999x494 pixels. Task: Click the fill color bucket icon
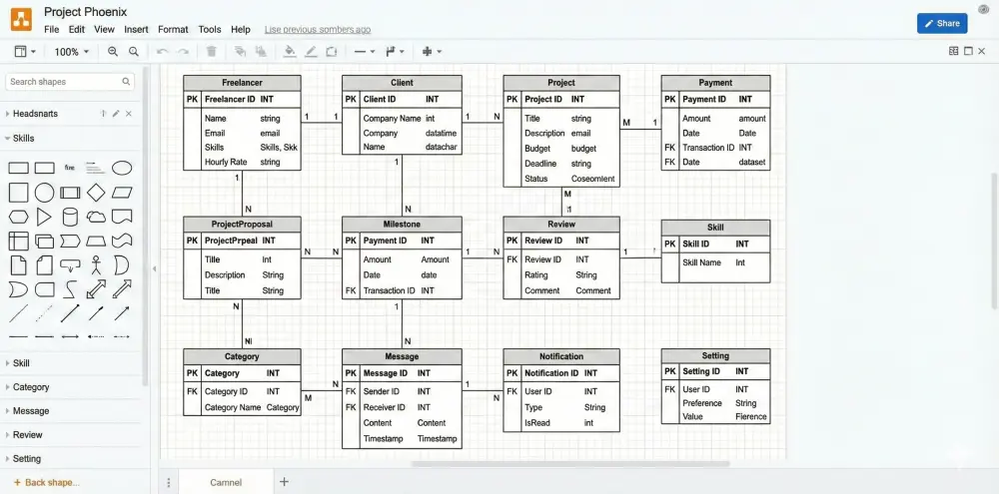(x=290, y=52)
